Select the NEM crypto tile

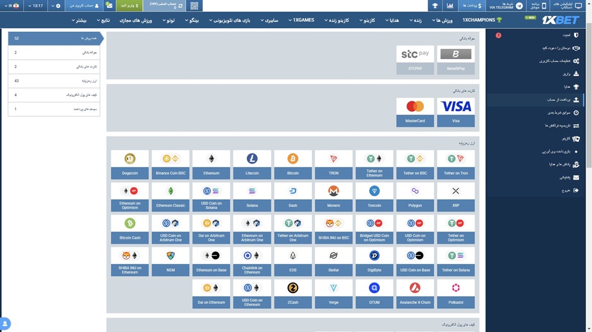click(x=170, y=262)
